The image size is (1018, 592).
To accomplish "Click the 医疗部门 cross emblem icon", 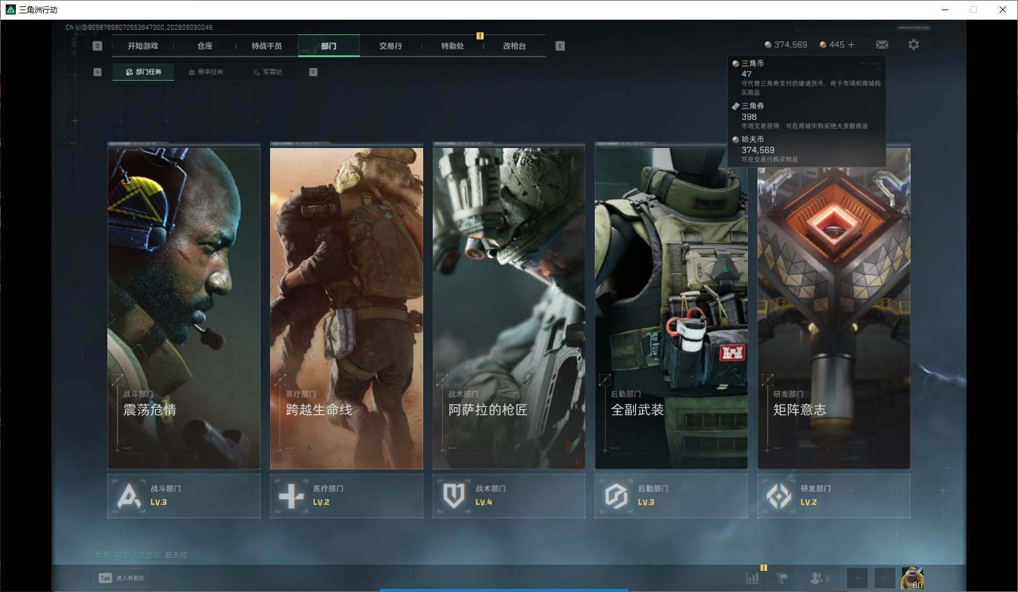I will 292,496.
